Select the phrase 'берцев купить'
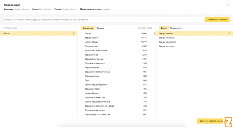Image resolution: width=233 pixels, height=127 pixels. point(91,38)
